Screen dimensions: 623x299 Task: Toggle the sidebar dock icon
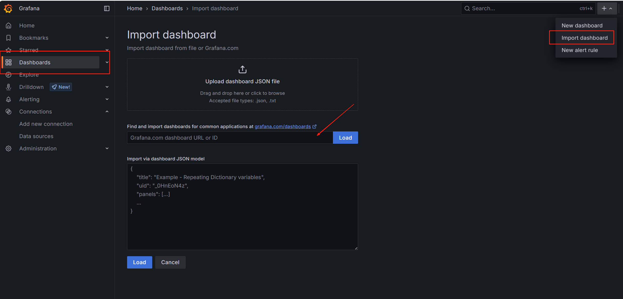[x=107, y=8]
